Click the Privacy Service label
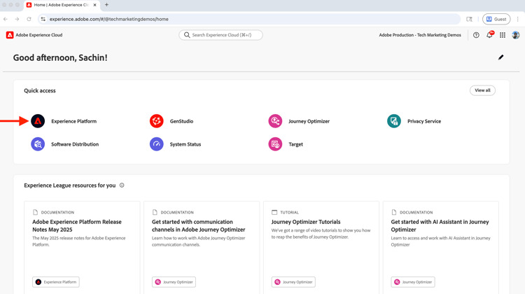The height and width of the screenshot is (294, 525). click(424, 121)
